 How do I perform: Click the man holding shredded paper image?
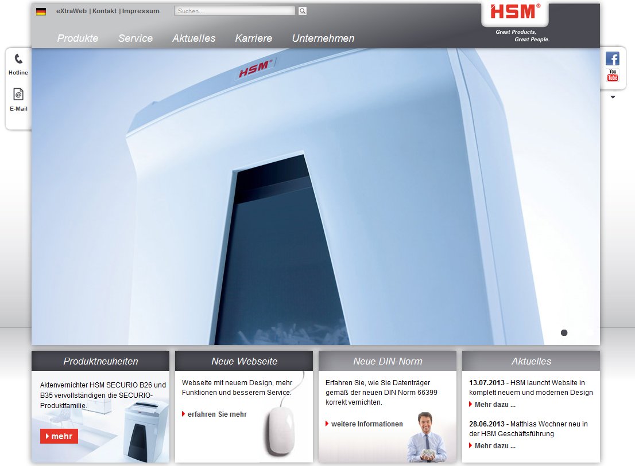(427, 437)
